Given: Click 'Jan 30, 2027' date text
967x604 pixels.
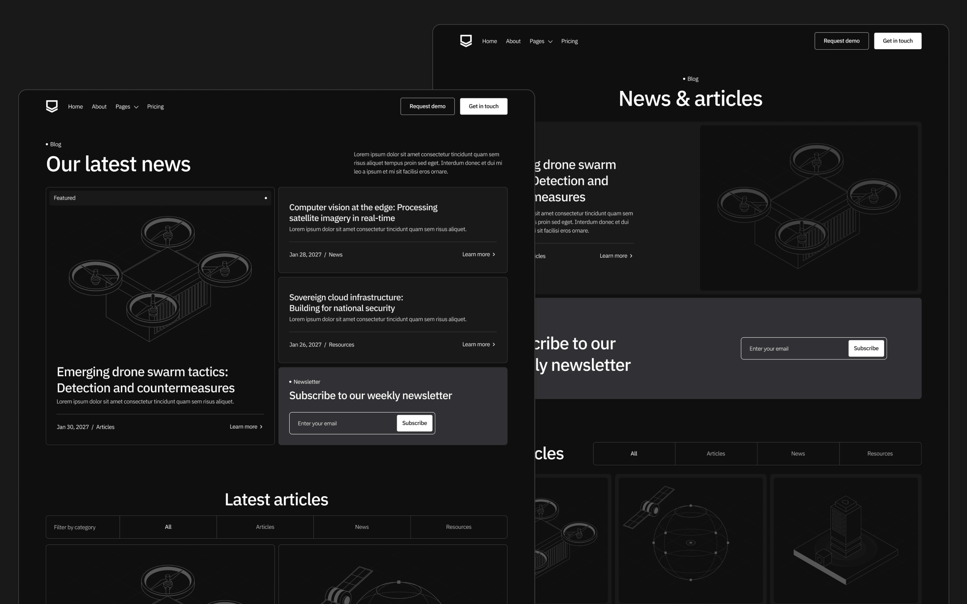Looking at the screenshot, I should click(x=73, y=427).
